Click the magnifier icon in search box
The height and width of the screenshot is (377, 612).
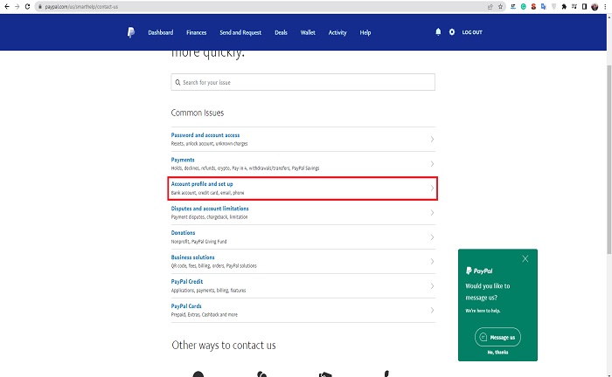177,82
